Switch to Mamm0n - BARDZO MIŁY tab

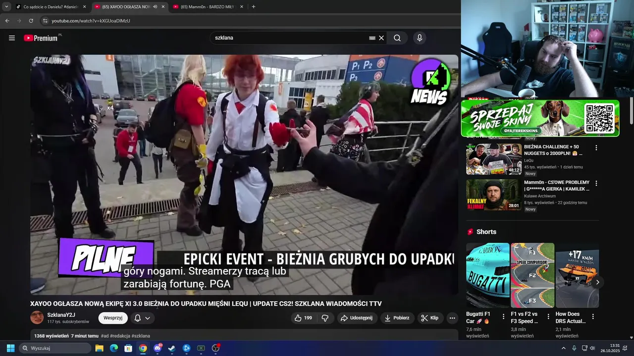(207, 7)
